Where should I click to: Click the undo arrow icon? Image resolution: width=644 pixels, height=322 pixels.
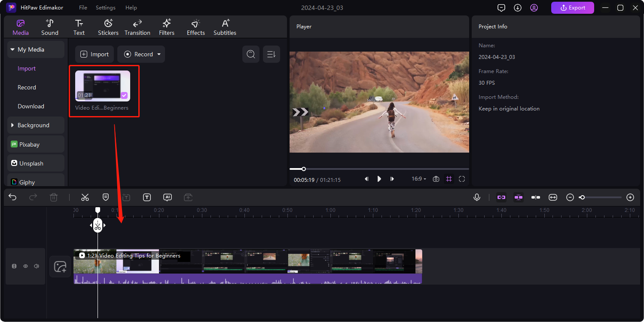click(x=12, y=197)
